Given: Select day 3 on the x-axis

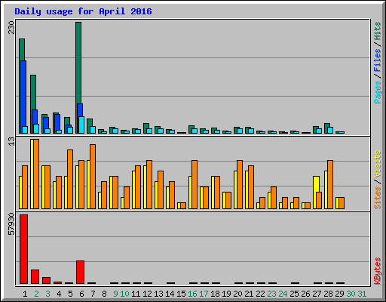Looking at the screenshot, I should pyautogui.click(x=47, y=294).
